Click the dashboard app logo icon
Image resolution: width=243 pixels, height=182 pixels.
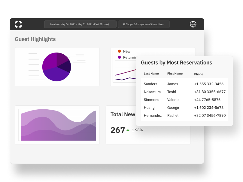[x=18, y=24]
